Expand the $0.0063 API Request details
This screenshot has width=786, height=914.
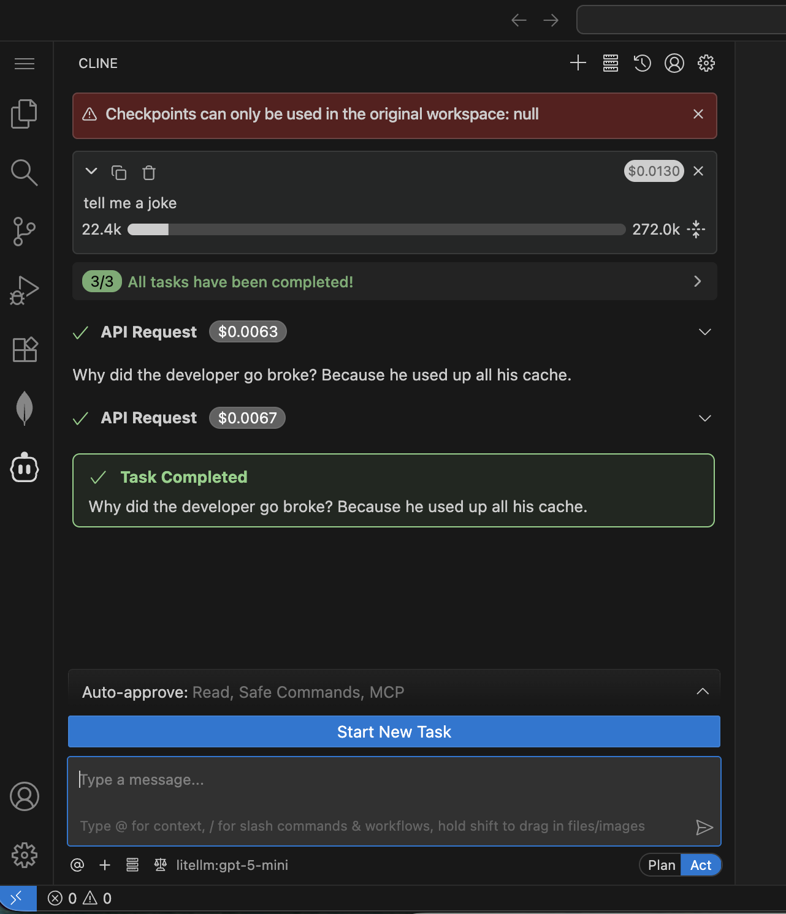704,332
